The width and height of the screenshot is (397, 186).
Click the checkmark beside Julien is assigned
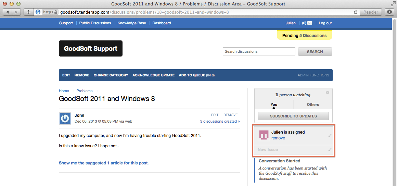(x=330, y=136)
